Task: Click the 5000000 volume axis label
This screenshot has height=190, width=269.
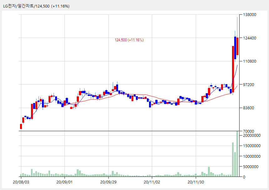Action: point(251,167)
